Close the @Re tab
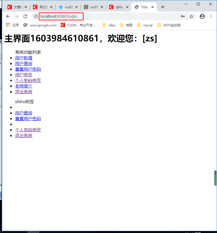The height and width of the screenshot is (233, 217). 127,7
